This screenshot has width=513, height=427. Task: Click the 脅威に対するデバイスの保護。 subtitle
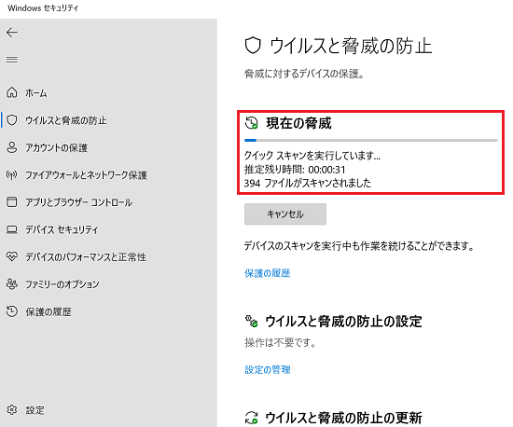coord(304,74)
